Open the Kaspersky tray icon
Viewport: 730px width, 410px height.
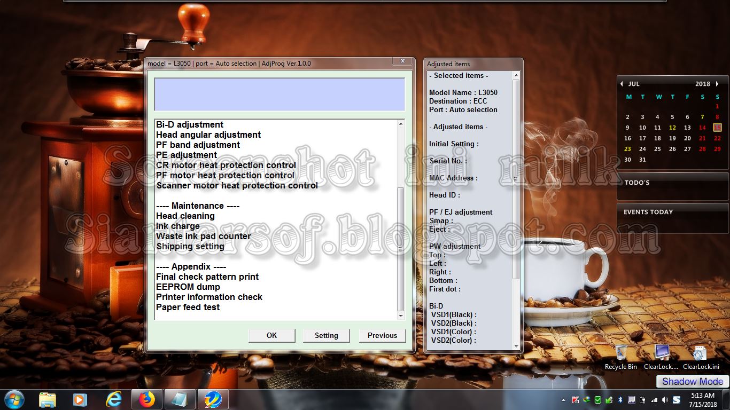point(576,400)
